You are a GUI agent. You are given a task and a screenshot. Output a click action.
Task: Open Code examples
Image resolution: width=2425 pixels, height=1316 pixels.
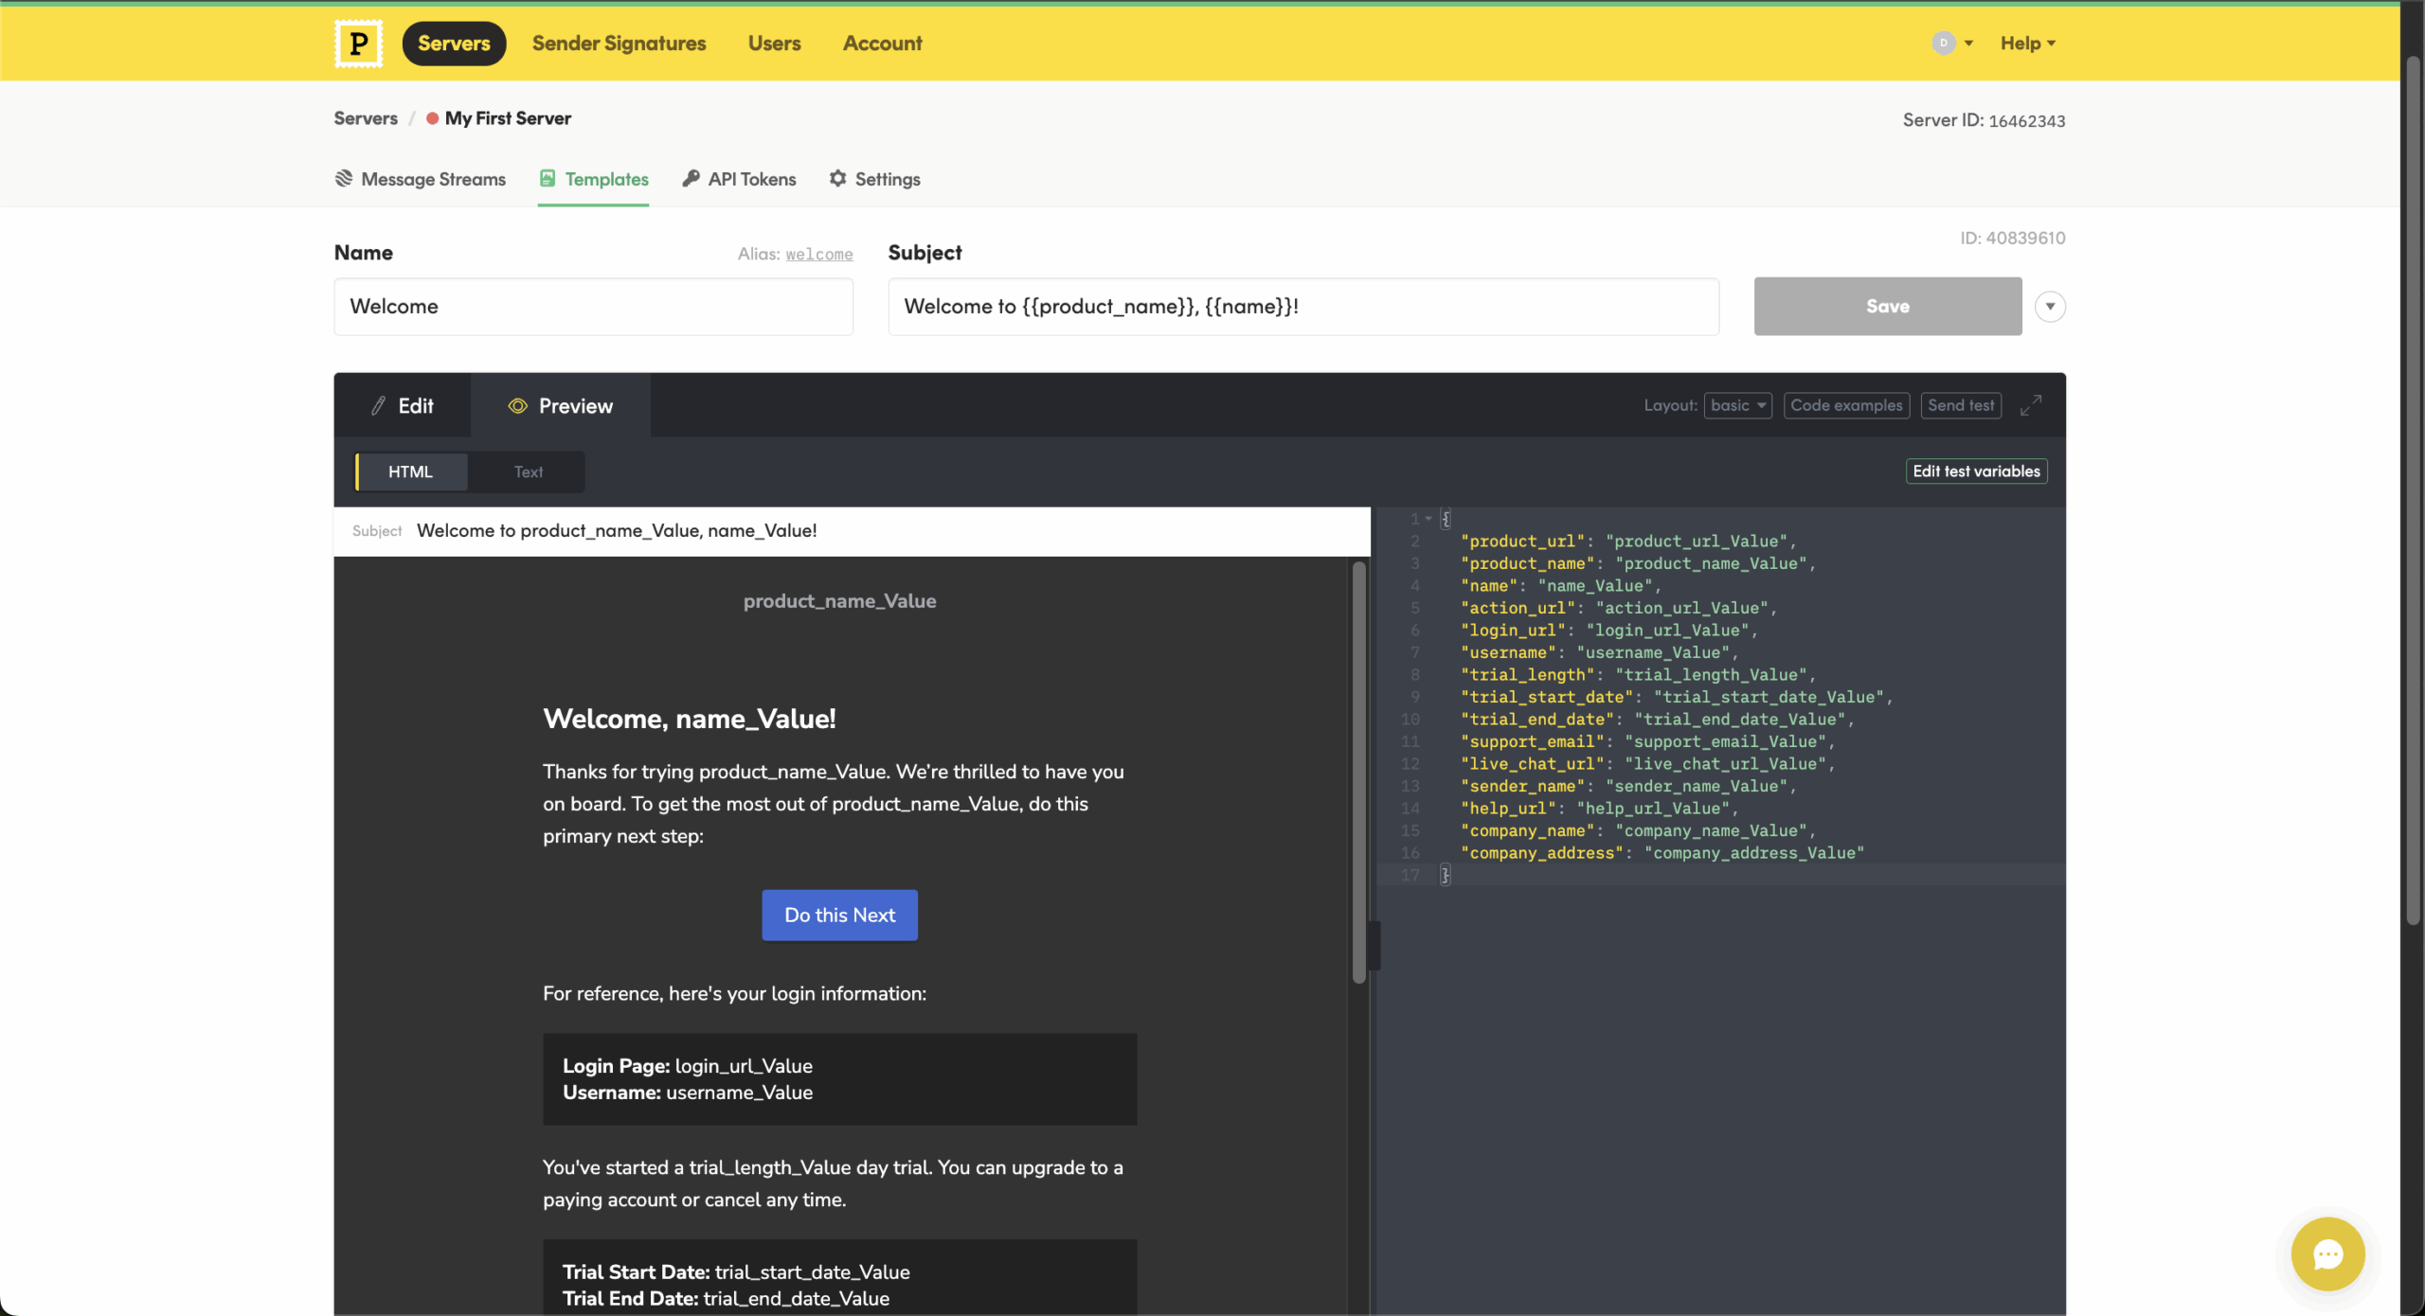coord(1846,405)
